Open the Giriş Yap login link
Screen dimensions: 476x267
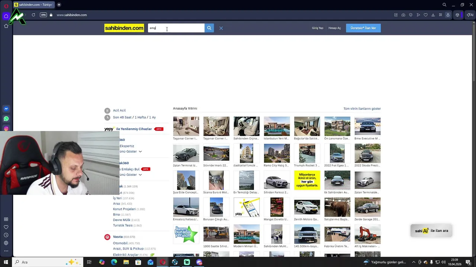[318, 28]
